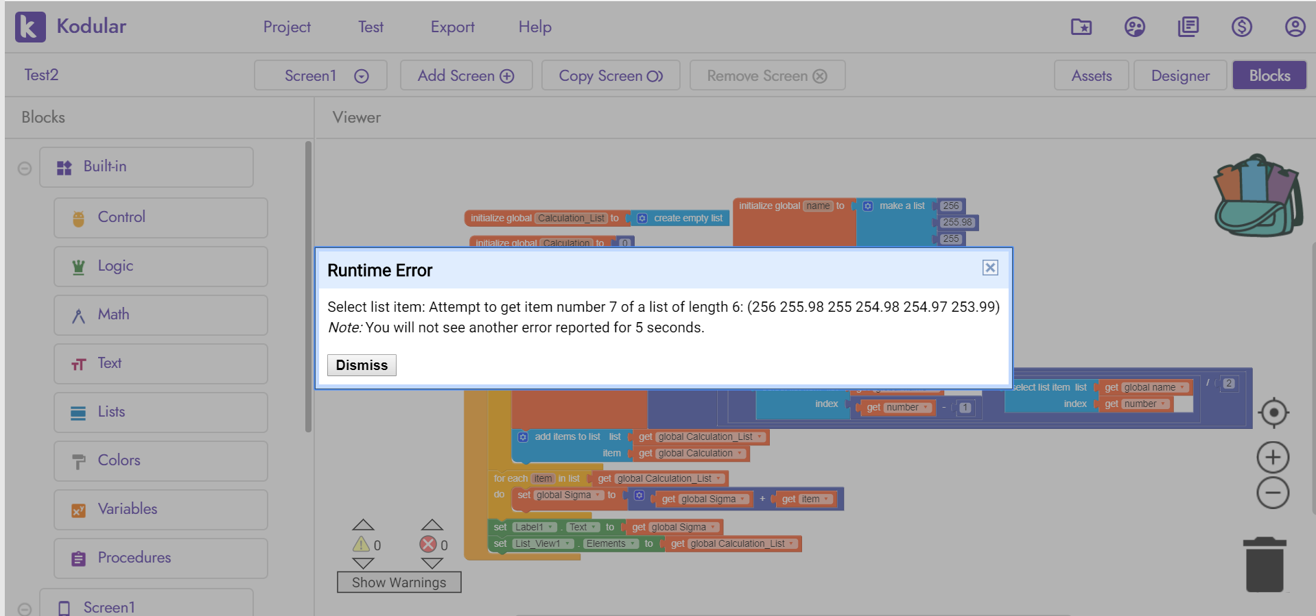Viewport: 1316px width, 616px height.
Task: Zoom out with the minus icon
Action: (1273, 493)
